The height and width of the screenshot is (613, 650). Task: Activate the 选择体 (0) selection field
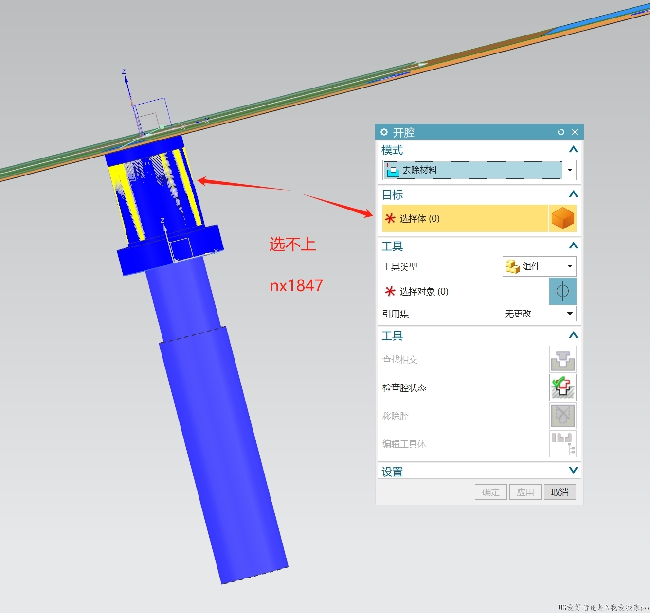click(465, 218)
